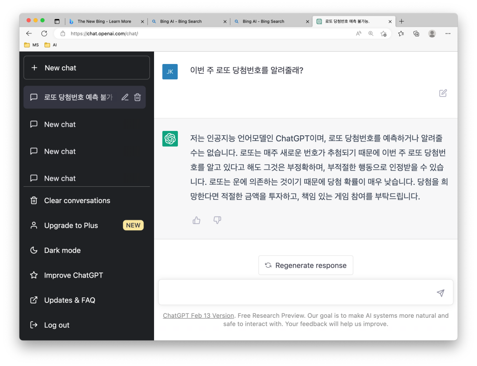Click Clear conversations
This screenshot has height=366, width=477.
(x=86, y=201)
